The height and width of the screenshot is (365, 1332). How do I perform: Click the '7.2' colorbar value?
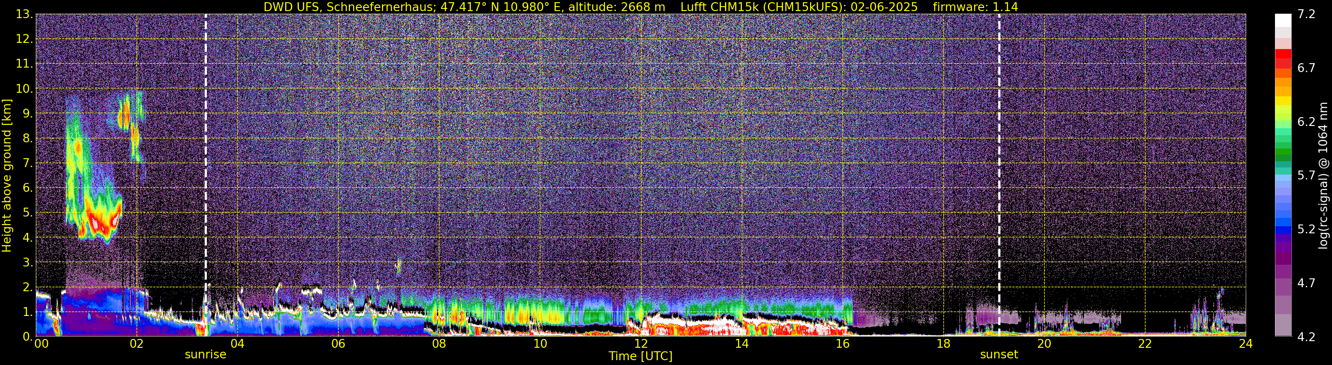coord(1306,15)
